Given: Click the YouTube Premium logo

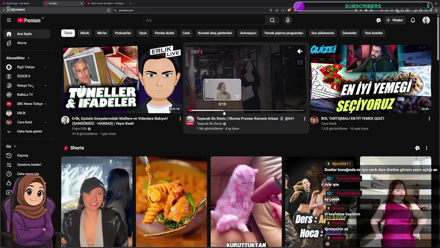Looking at the screenshot, I should [29, 20].
